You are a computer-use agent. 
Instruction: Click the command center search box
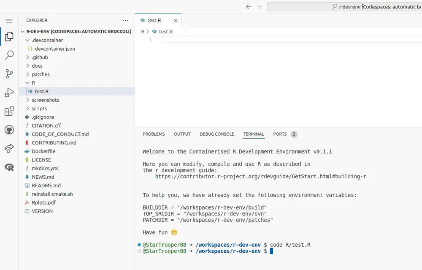(344, 7)
